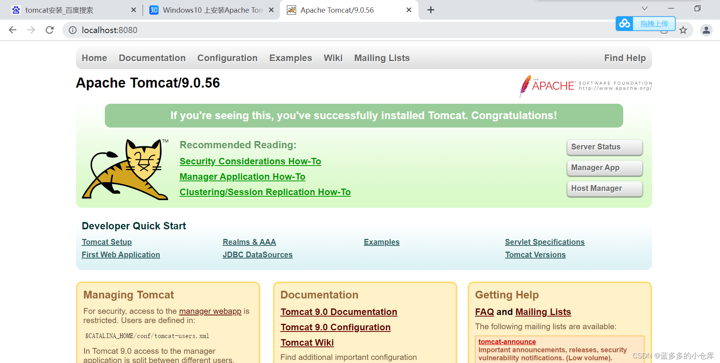Screen dimensions: 720x363
Task: Click the successful installation congratulations banner
Action: click(x=364, y=116)
